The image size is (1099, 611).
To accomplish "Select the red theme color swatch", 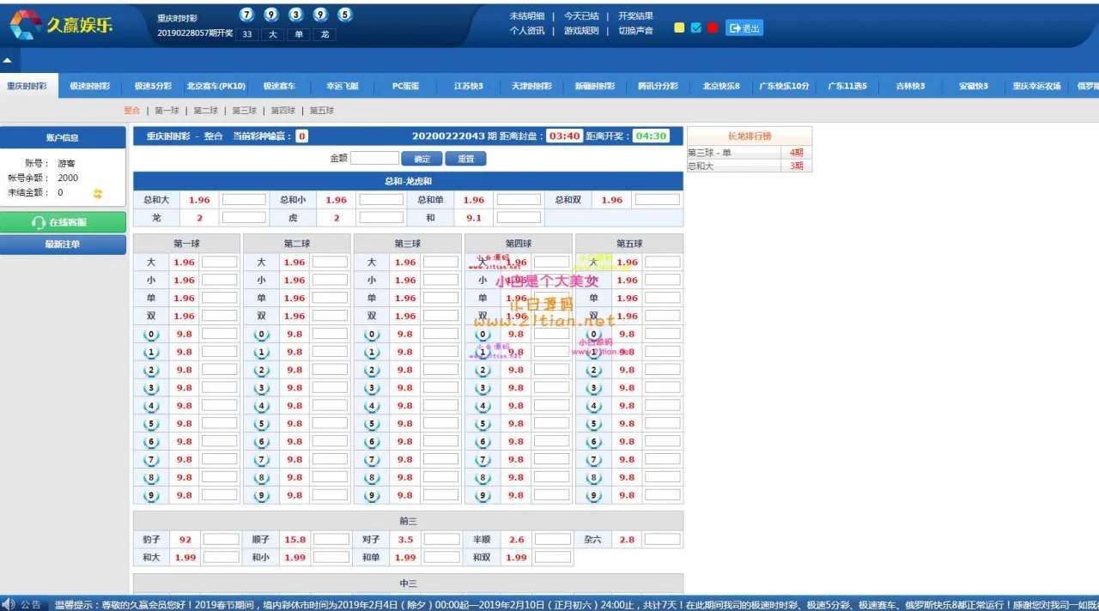I will pos(713,27).
